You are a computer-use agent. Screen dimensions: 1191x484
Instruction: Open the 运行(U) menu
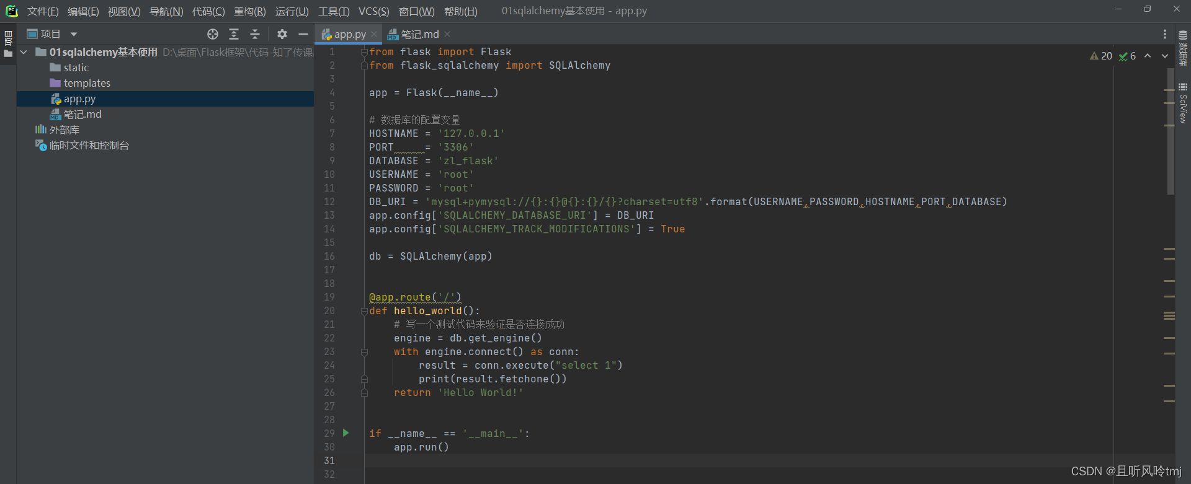(292, 11)
